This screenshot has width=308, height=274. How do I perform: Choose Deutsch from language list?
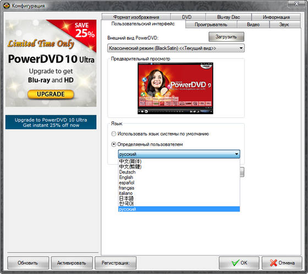click(179, 172)
